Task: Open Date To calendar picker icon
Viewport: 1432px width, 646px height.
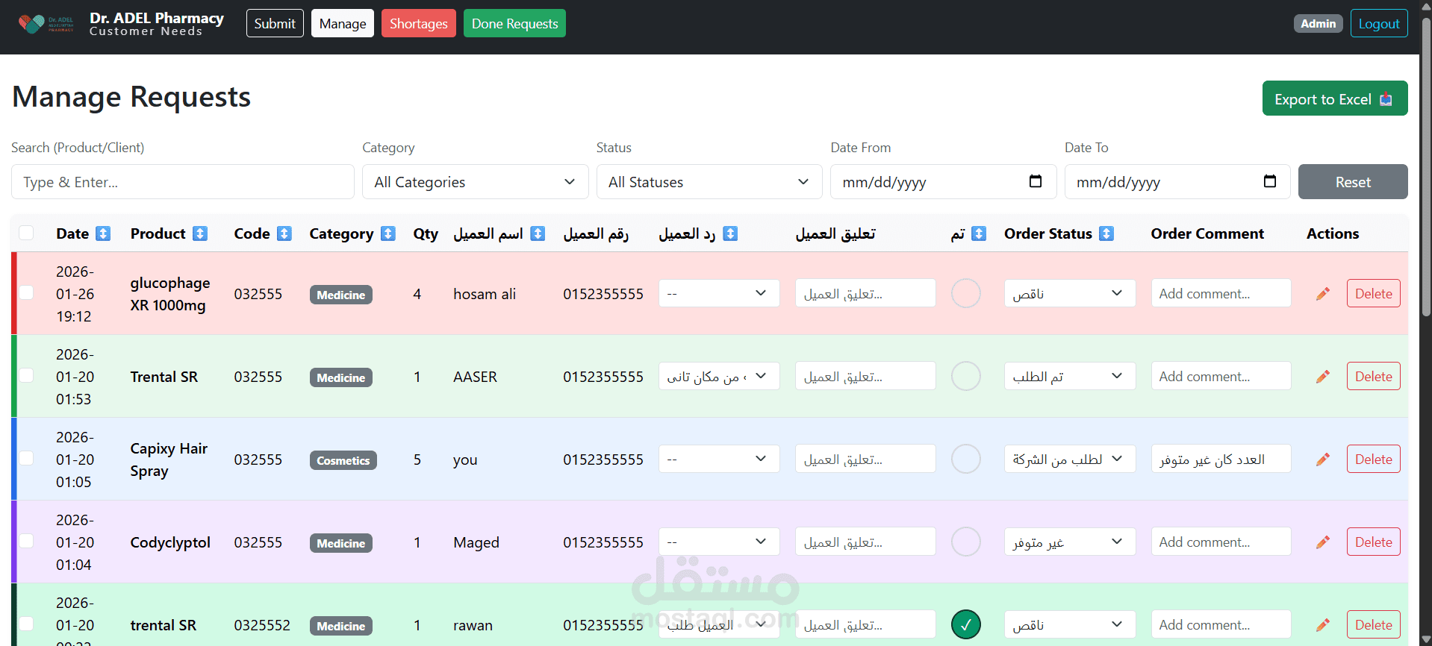Action: click(x=1270, y=181)
